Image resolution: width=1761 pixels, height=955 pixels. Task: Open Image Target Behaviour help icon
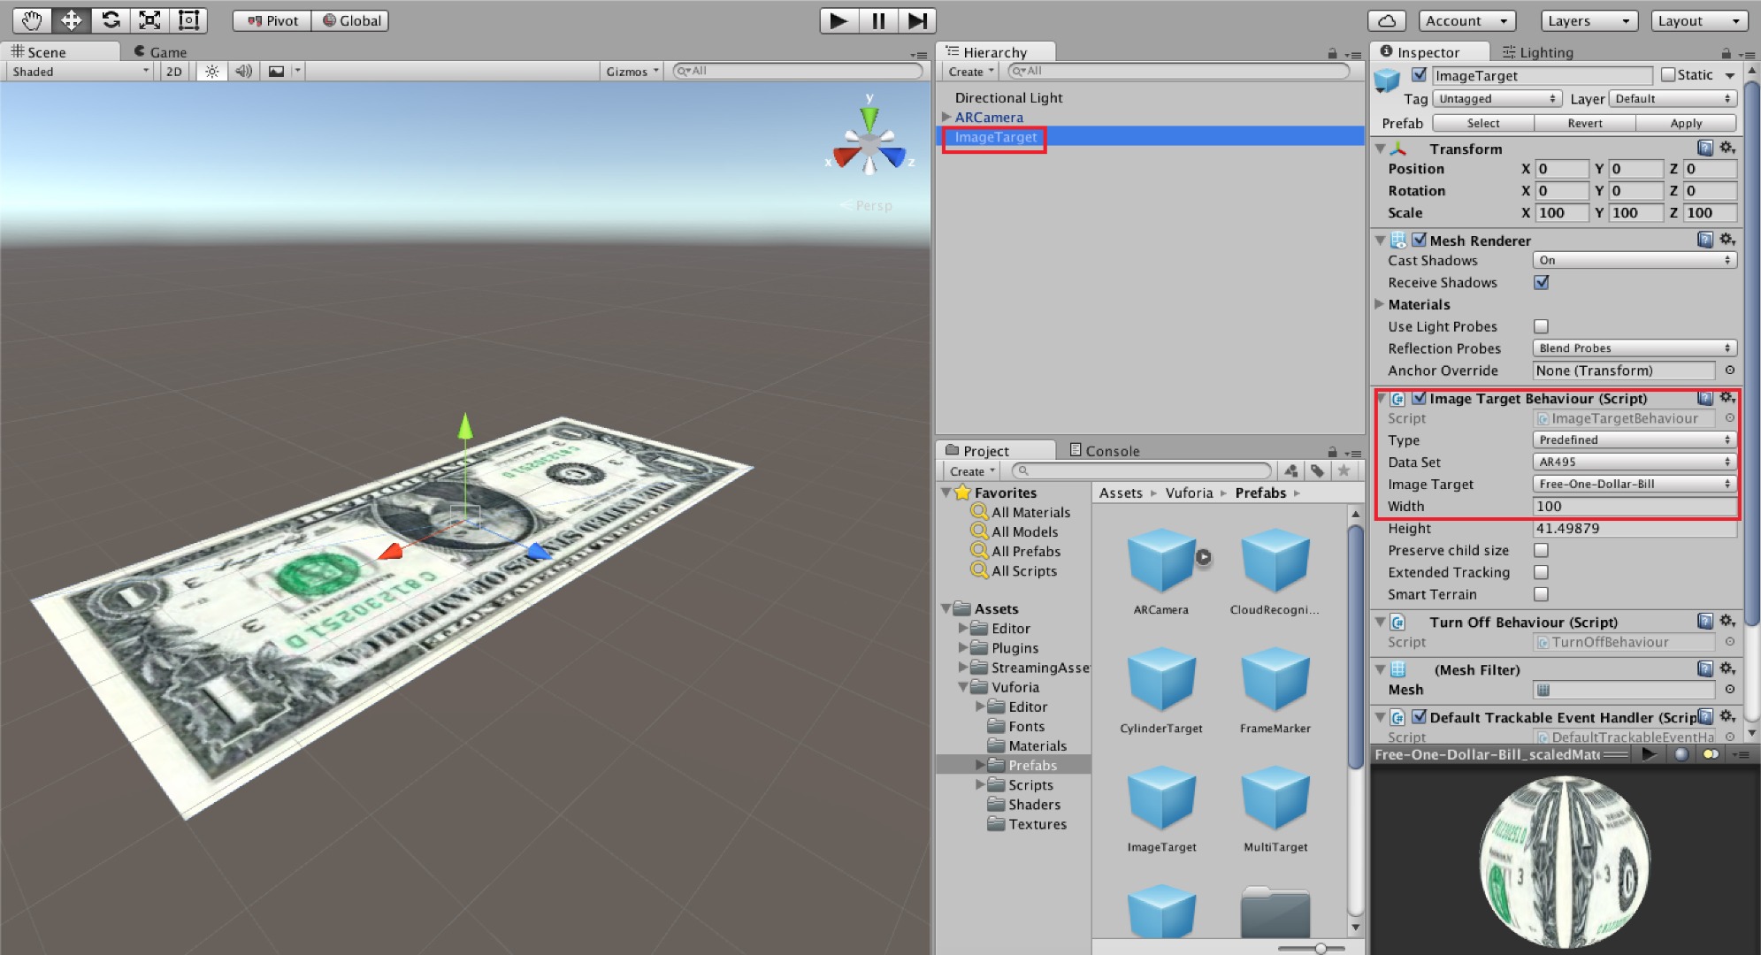[1705, 398]
